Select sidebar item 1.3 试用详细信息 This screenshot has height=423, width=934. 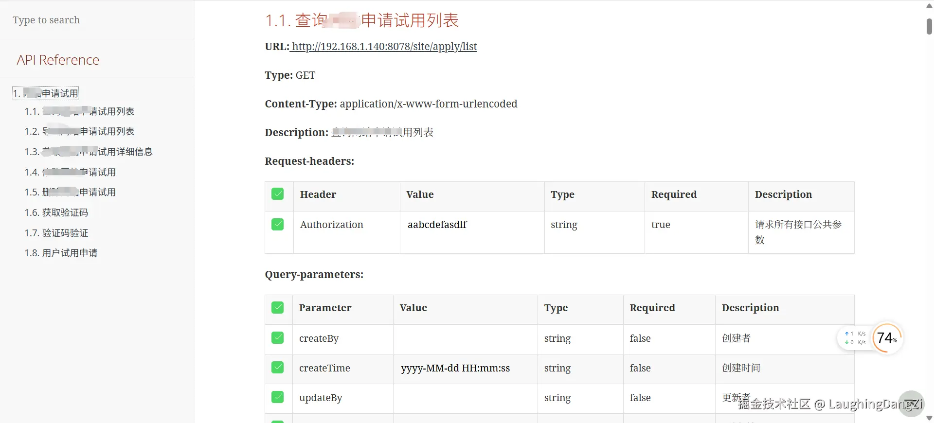pos(89,152)
